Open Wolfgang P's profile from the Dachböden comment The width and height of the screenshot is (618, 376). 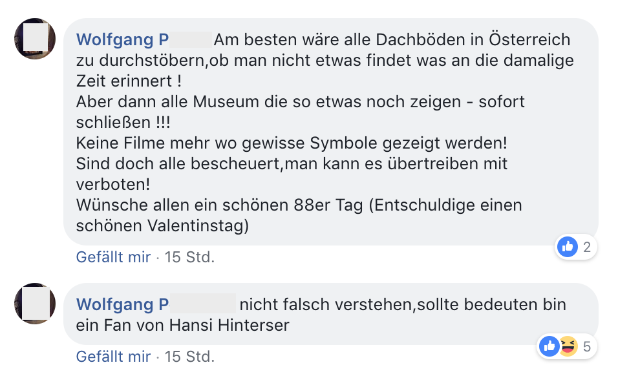click(x=123, y=40)
